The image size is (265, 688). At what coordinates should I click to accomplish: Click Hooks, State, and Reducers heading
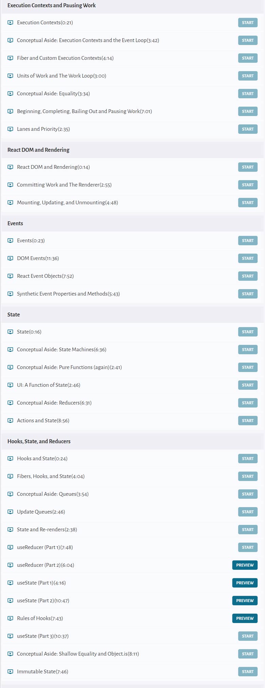(39, 441)
